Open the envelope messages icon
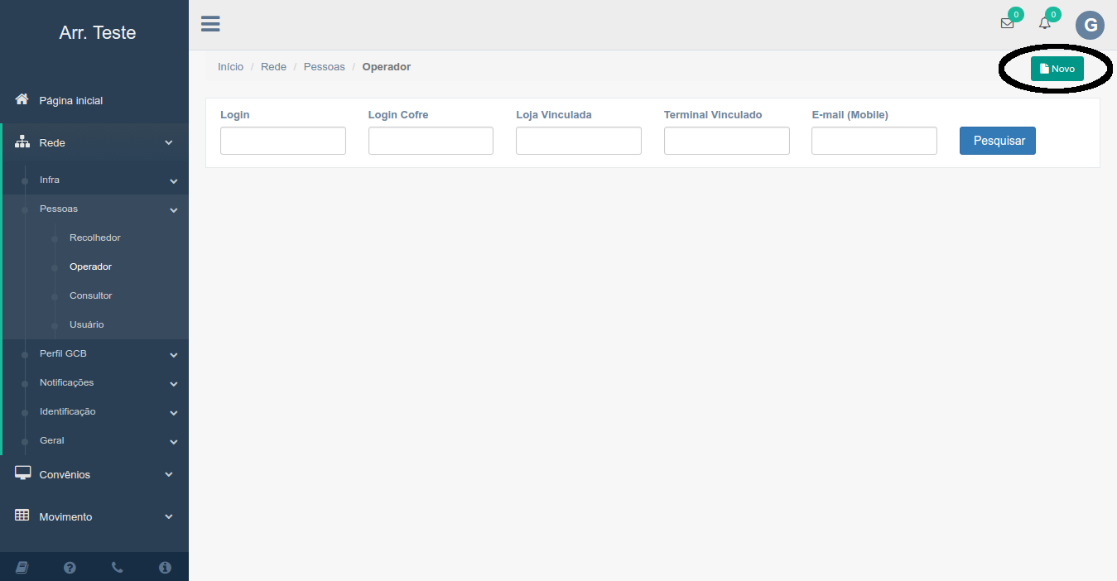 coord(1007,23)
